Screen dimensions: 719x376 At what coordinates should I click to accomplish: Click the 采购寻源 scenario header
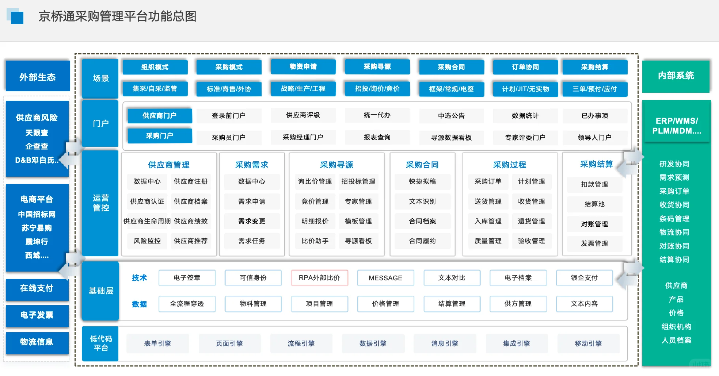pyautogui.click(x=377, y=67)
